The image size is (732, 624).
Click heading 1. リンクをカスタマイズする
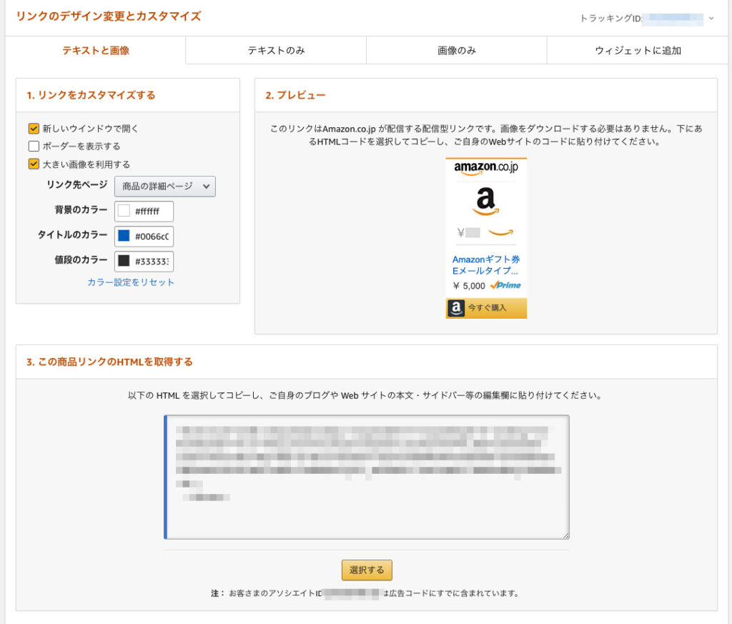(91, 95)
